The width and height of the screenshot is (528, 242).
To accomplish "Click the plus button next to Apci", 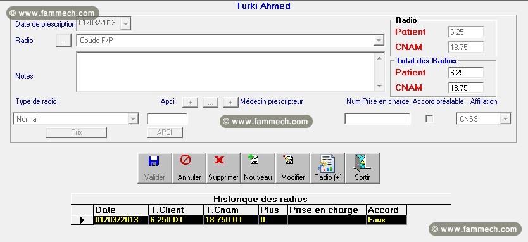I will click(190, 103).
